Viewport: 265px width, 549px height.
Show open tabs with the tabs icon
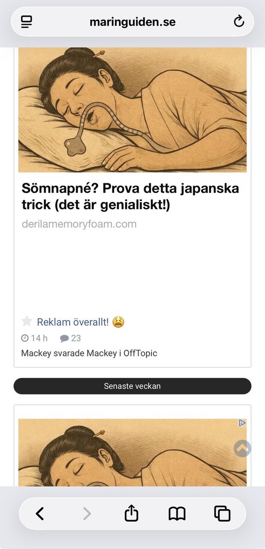pos(222,514)
